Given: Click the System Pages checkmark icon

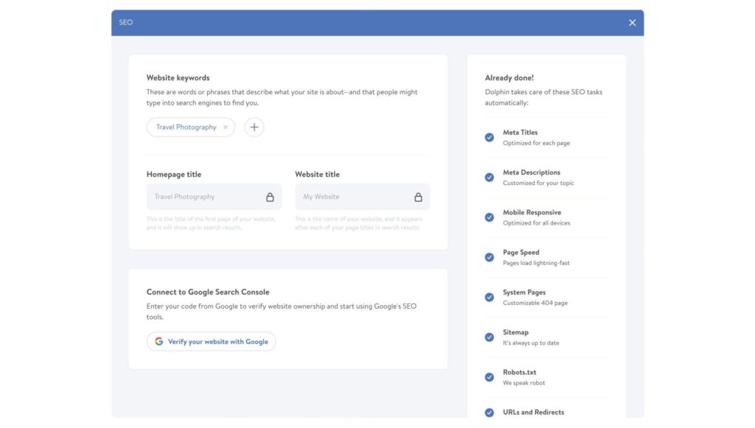Looking at the screenshot, I should (x=490, y=298).
